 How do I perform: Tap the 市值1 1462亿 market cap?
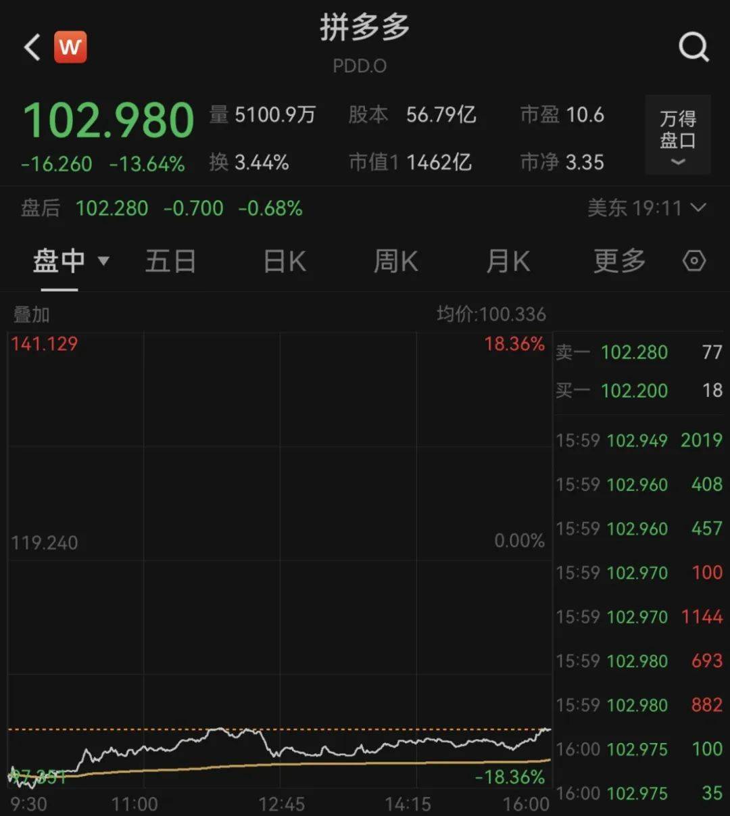410,162
